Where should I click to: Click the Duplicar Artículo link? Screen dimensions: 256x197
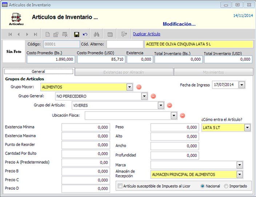coord(147,34)
